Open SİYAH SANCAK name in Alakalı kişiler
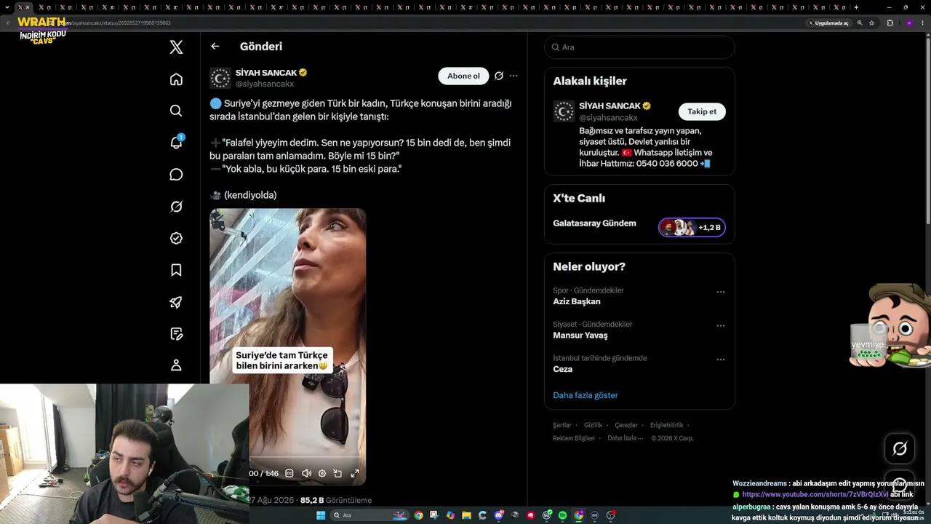The image size is (931, 524). (610, 106)
